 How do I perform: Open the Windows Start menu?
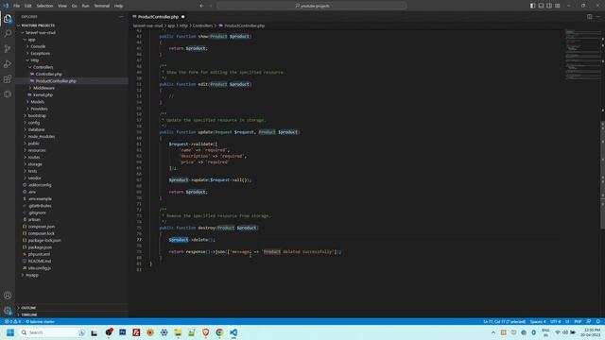point(10,332)
